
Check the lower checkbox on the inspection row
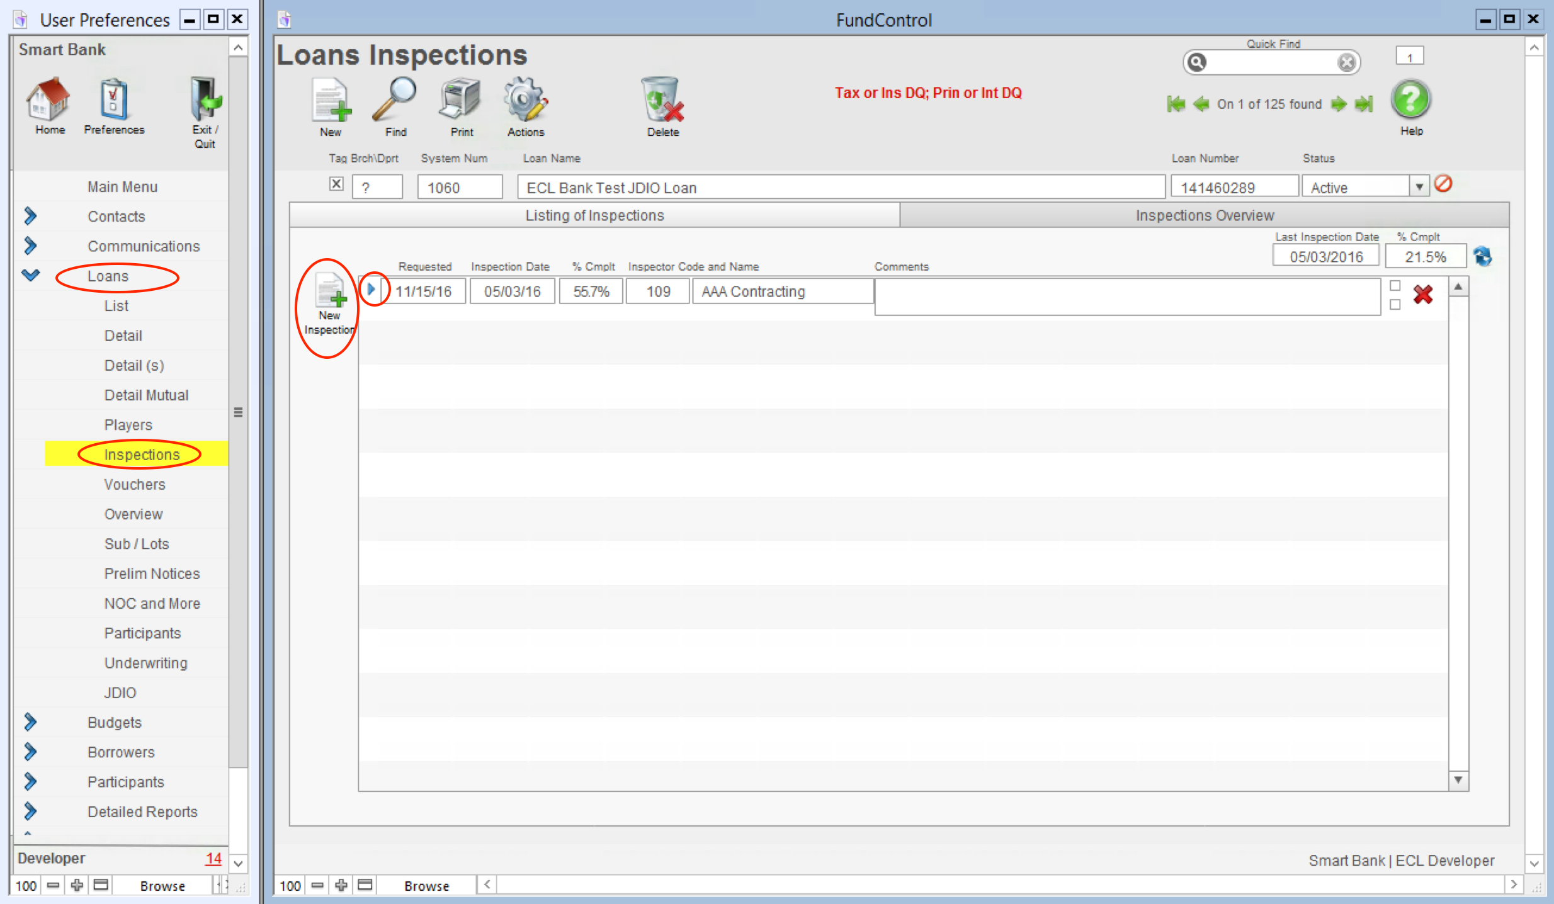[x=1395, y=305]
